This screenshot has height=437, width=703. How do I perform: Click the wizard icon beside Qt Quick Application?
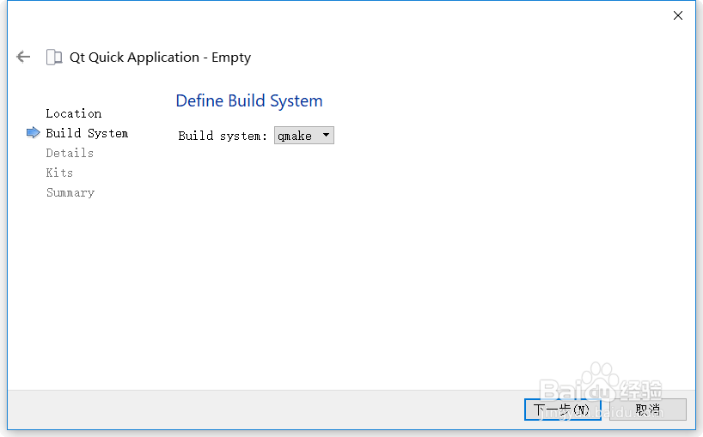(x=54, y=58)
